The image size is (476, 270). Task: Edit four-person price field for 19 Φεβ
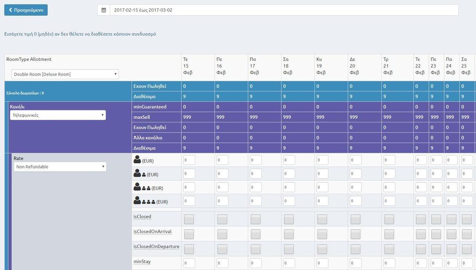[322, 201]
